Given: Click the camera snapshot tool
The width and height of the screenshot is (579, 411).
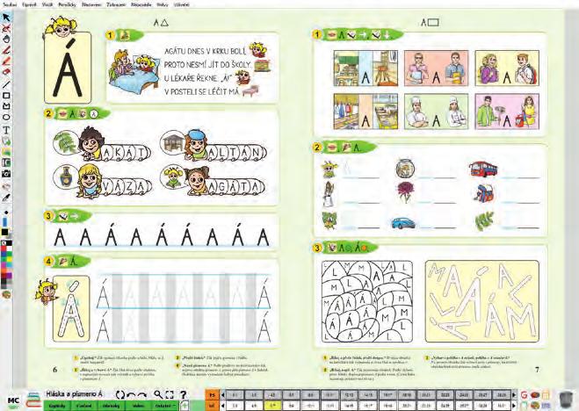Looking at the screenshot, I should 6,173.
